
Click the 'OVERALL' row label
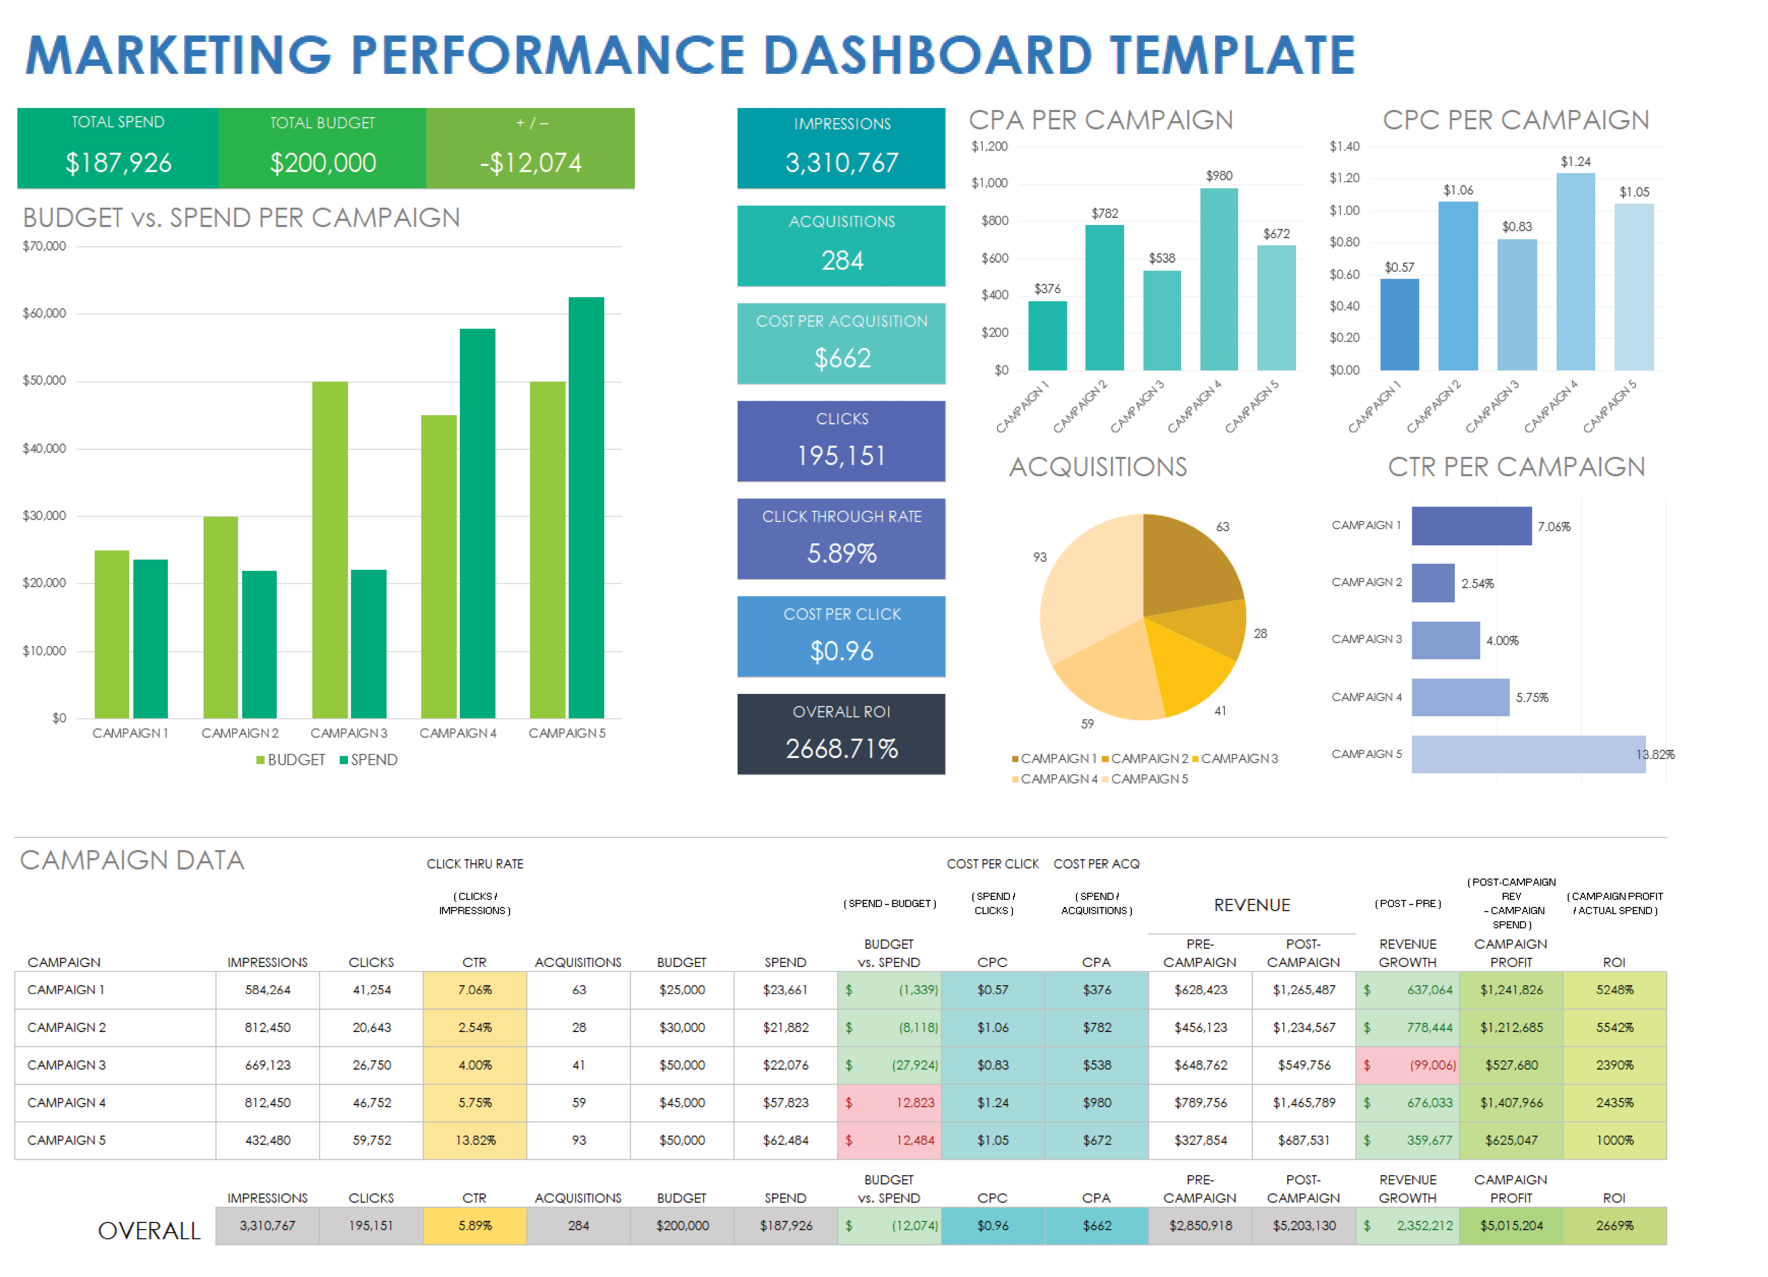tap(149, 1231)
